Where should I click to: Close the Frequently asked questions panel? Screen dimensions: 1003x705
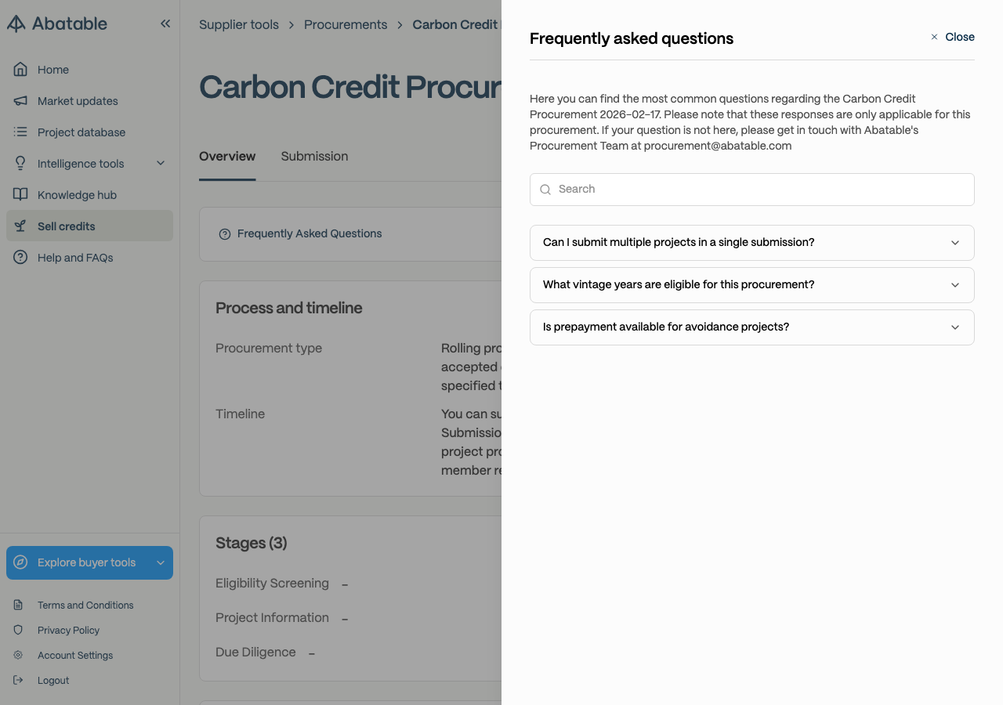pos(952,37)
